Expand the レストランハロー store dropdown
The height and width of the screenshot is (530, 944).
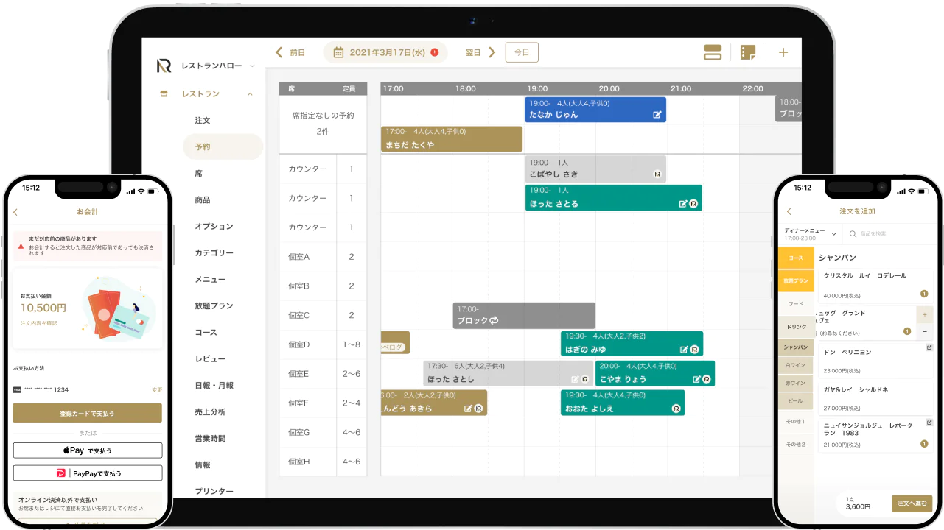pyautogui.click(x=252, y=66)
